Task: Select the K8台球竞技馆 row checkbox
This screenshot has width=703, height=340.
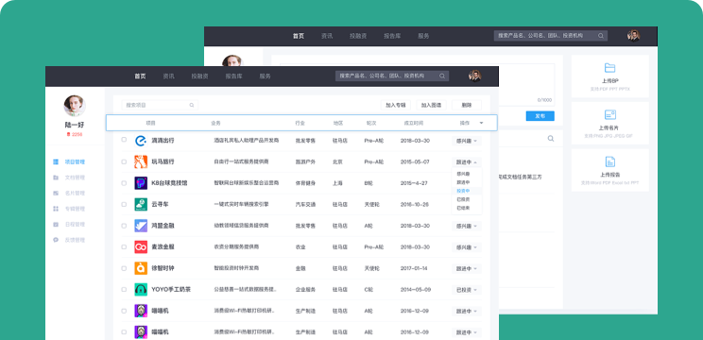Action: coord(124,183)
